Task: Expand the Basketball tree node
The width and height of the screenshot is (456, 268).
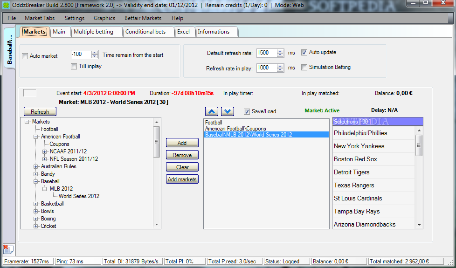Action: pyautogui.click(x=35, y=204)
